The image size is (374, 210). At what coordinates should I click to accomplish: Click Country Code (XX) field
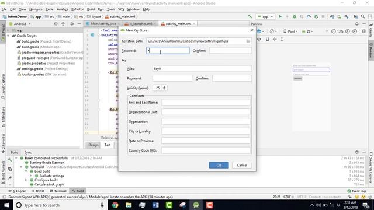pyautogui.click(x=206, y=150)
